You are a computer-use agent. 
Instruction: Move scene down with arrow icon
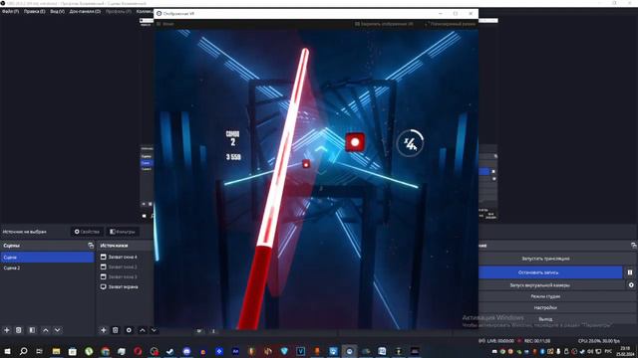(x=58, y=330)
